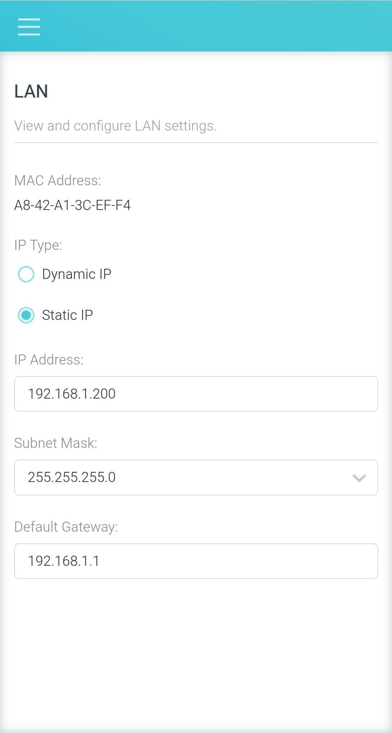Click the 'Static IP' option label
Image resolution: width=392 pixels, height=733 pixels.
tap(68, 315)
